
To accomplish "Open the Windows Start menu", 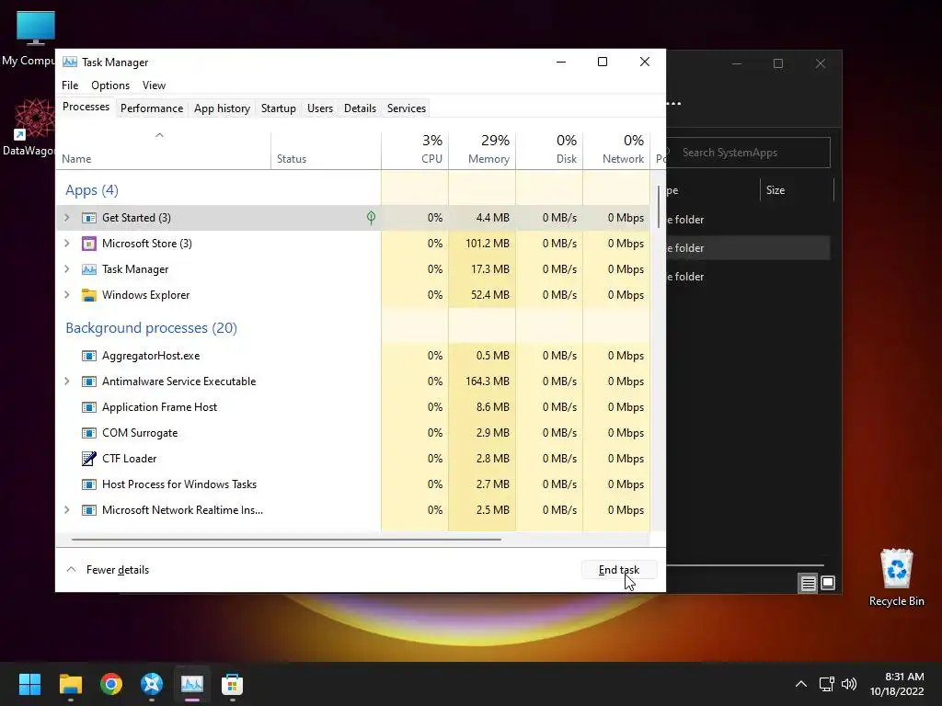I will click(29, 684).
